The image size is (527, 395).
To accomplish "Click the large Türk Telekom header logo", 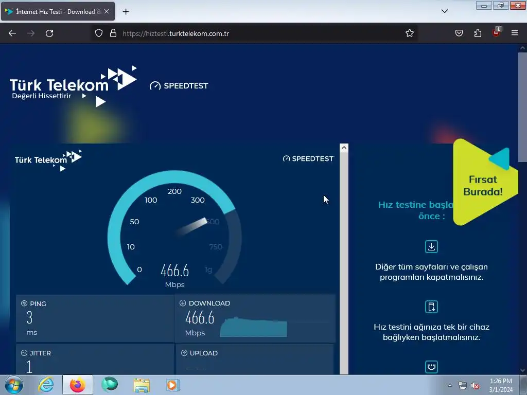I will click(x=73, y=86).
